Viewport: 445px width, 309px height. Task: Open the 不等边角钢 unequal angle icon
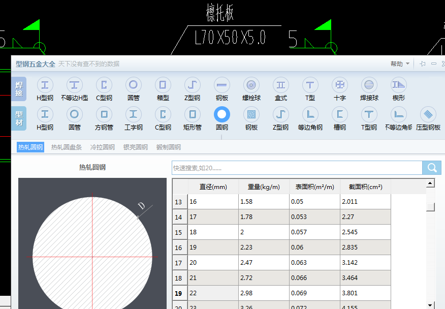pos(399,114)
